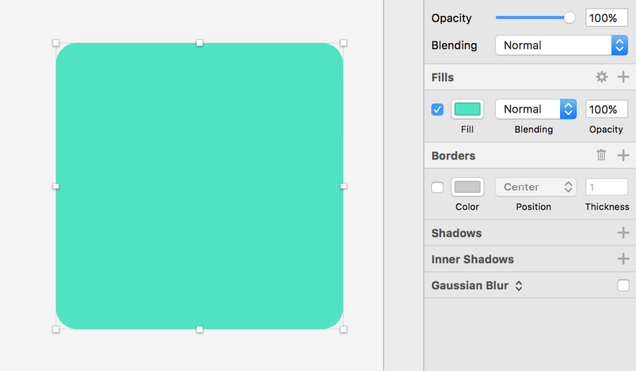Image resolution: width=636 pixels, height=371 pixels.
Task: Open the layer Blending dropdown
Action: pos(561,45)
